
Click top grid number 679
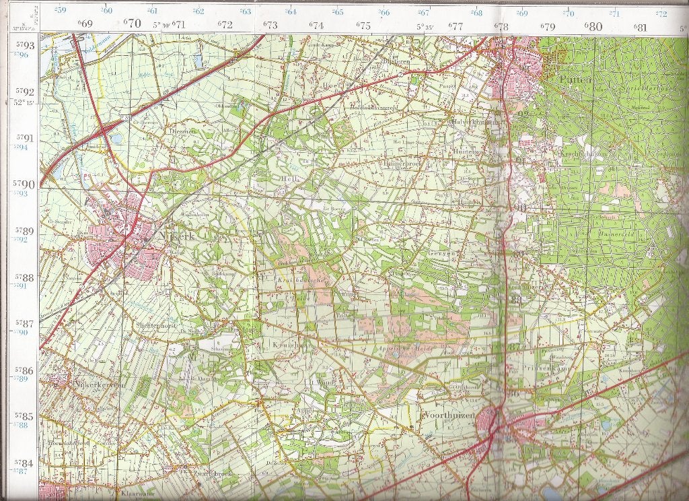tap(548, 27)
